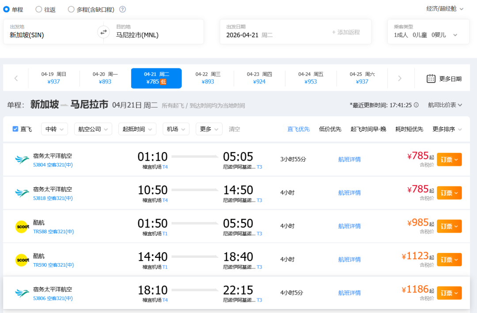Select the 04-22 周三 date tab
Image resolution: width=477 pixels, height=313 pixels.
(208, 78)
